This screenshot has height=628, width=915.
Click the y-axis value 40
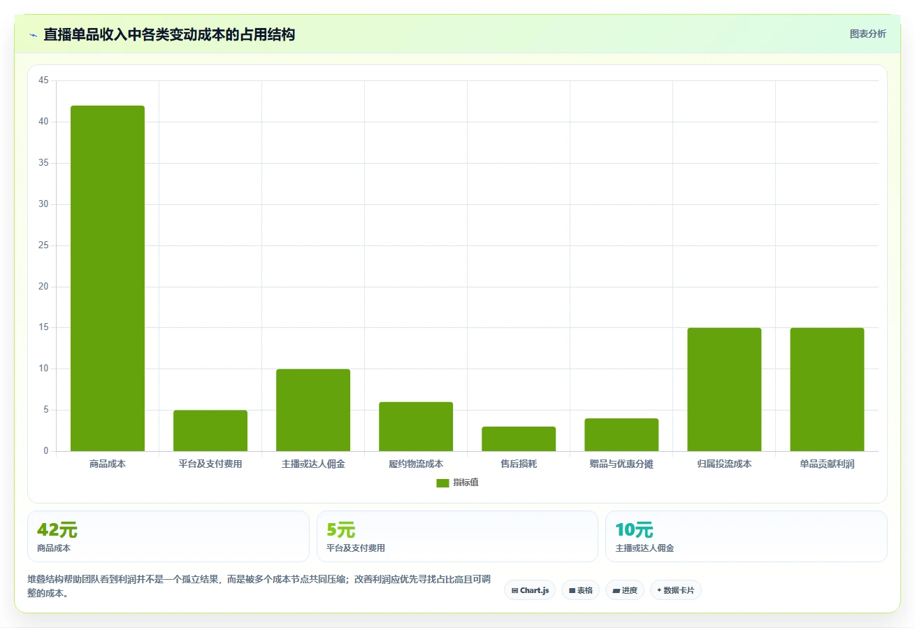(x=43, y=122)
